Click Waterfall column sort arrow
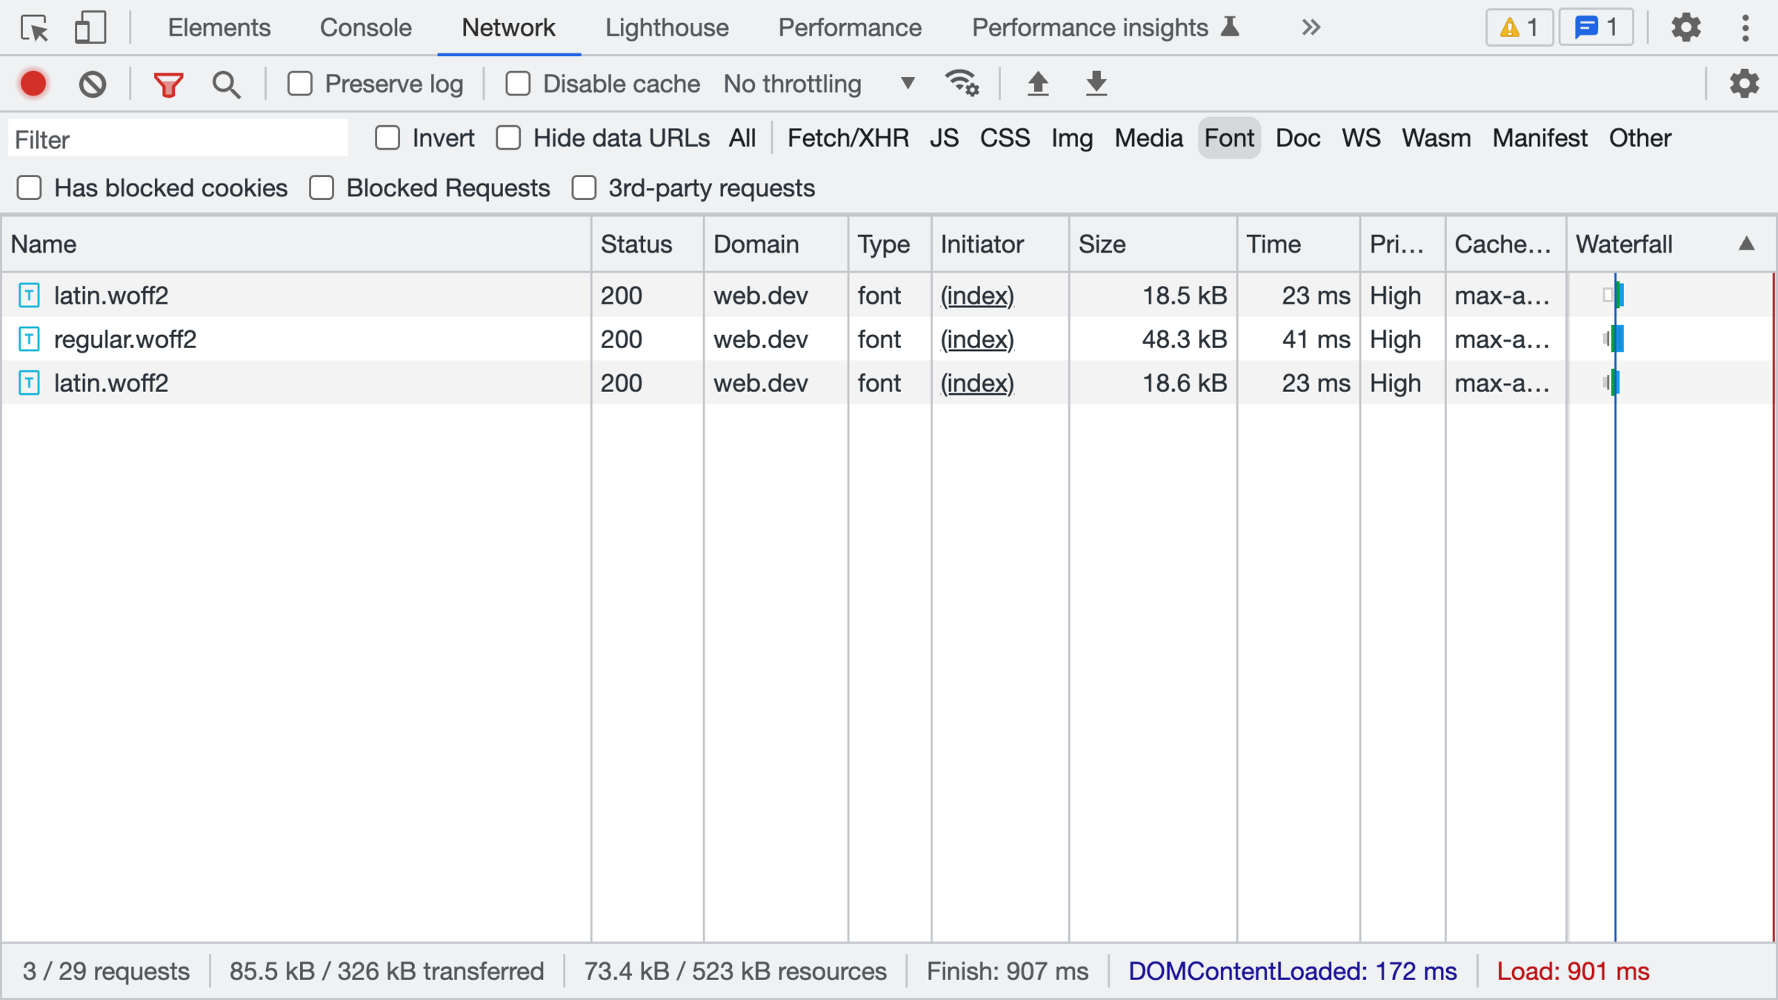Image resolution: width=1778 pixels, height=1000 pixels. pos(1746,244)
